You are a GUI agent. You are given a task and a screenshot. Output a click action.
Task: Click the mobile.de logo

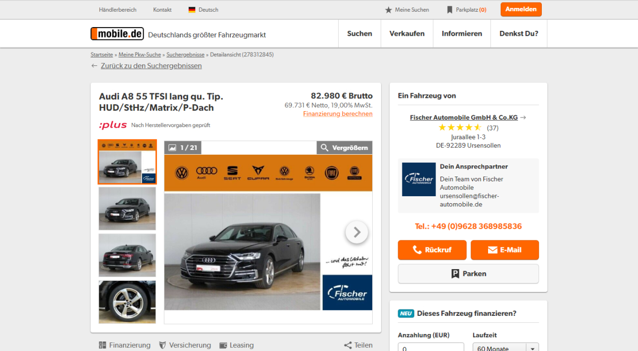click(x=117, y=34)
